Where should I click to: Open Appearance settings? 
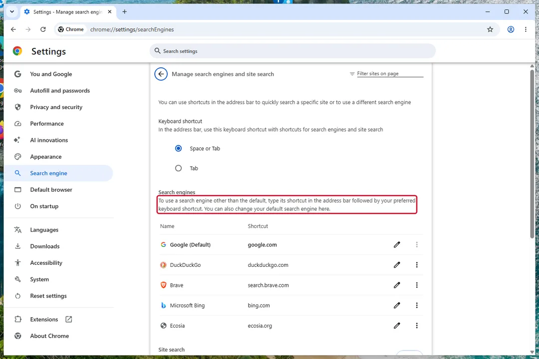(58, 157)
